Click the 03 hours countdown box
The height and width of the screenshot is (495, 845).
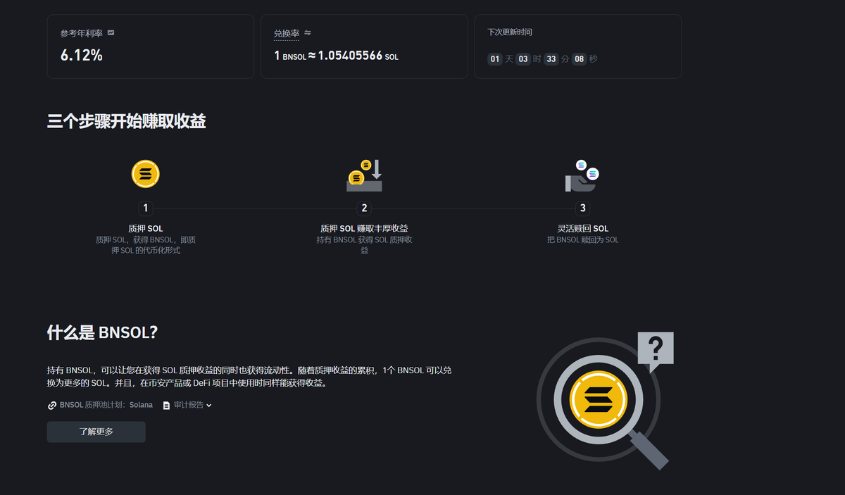[523, 59]
